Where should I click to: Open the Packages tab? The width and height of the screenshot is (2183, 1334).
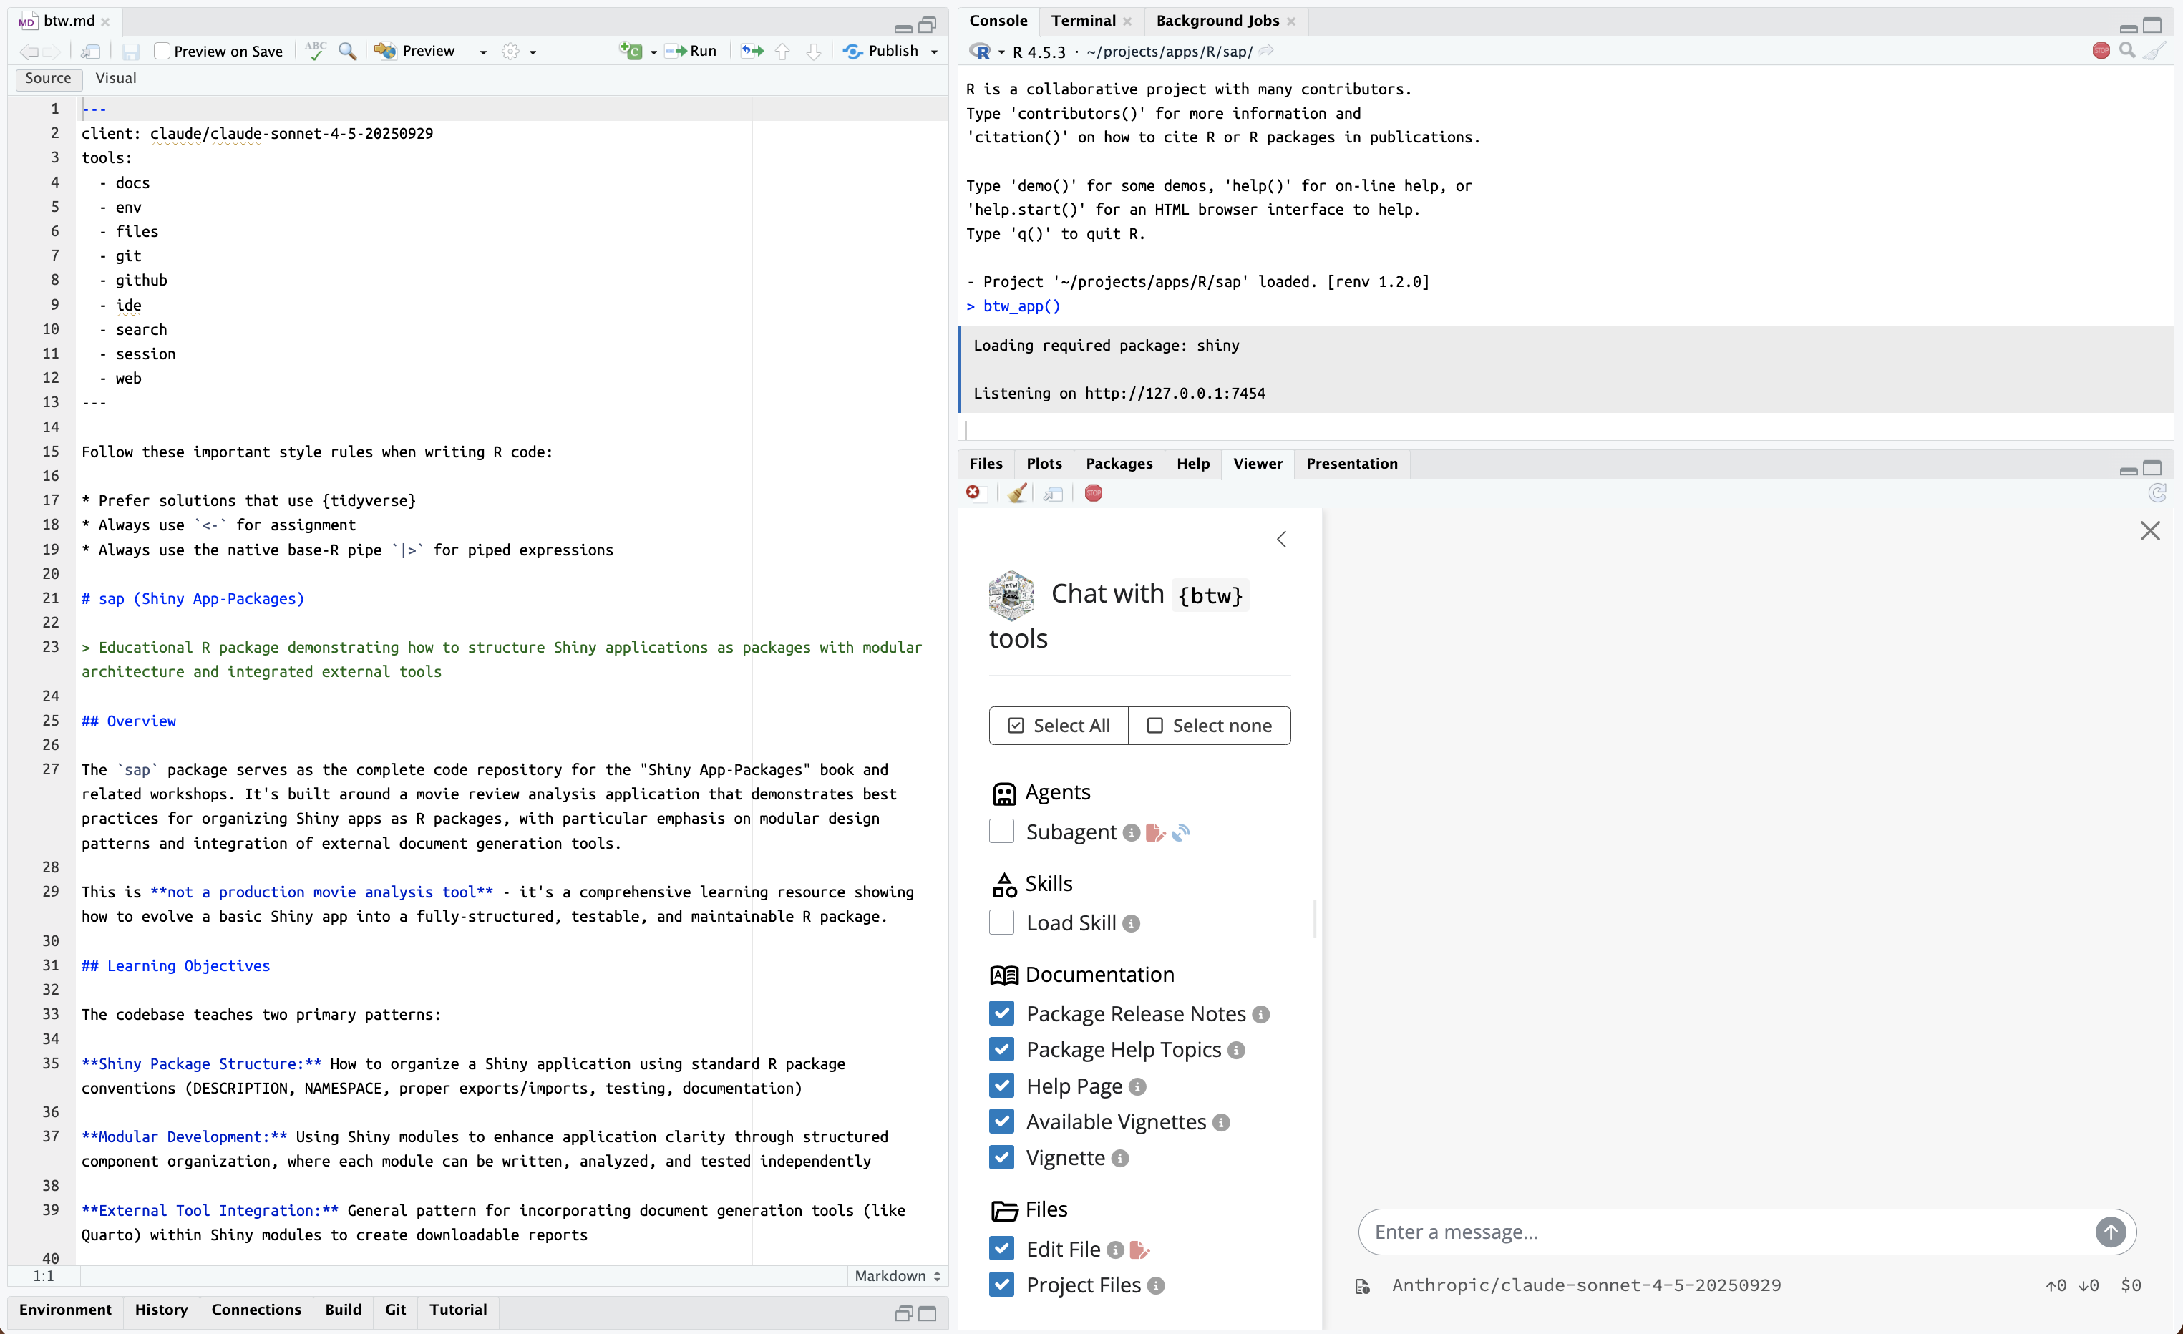[x=1118, y=463]
